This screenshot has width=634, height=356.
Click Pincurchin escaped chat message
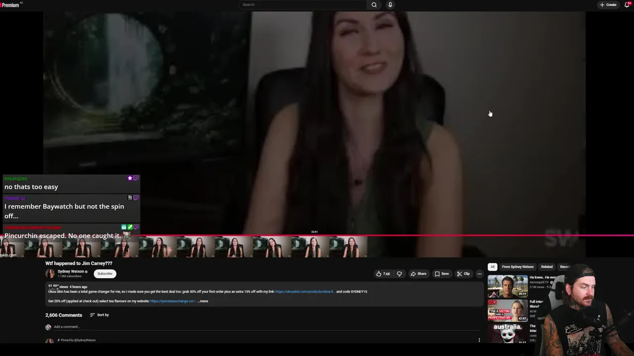pos(62,236)
